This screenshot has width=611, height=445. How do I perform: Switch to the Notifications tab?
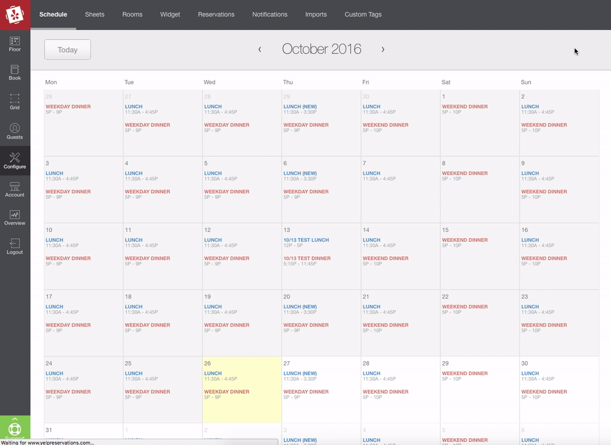tap(270, 15)
